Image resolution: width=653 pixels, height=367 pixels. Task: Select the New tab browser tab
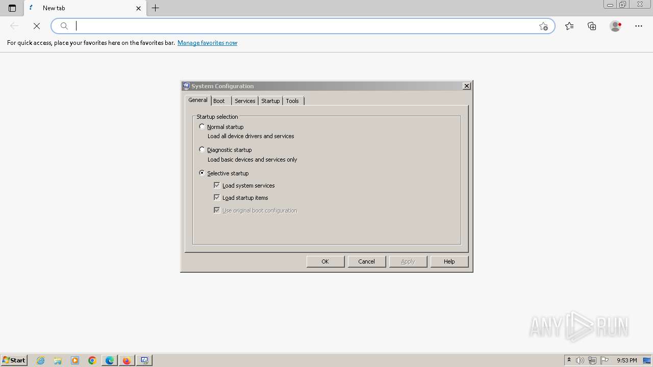pos(85,8)
